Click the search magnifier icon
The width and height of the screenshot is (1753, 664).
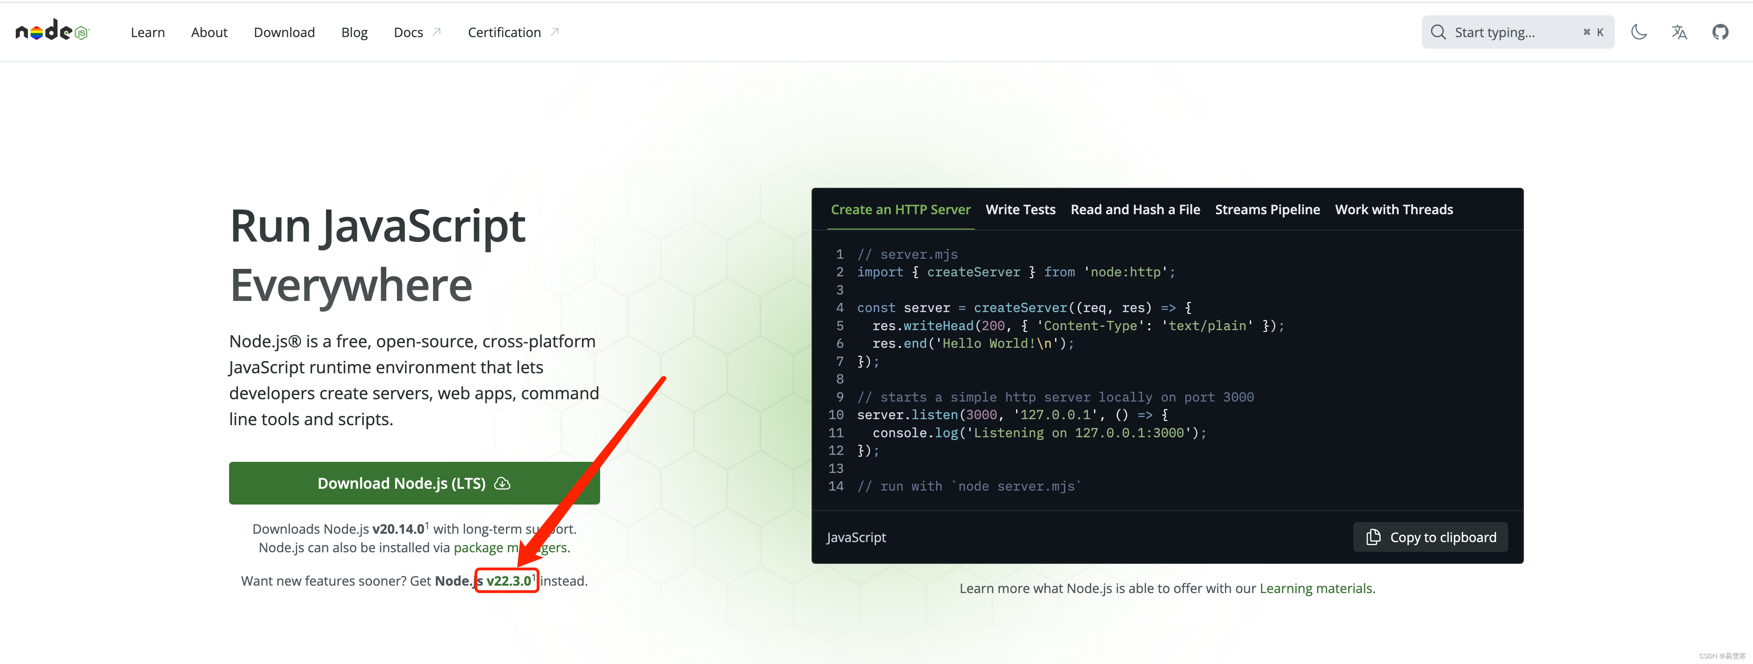(x=1437, y=32)
